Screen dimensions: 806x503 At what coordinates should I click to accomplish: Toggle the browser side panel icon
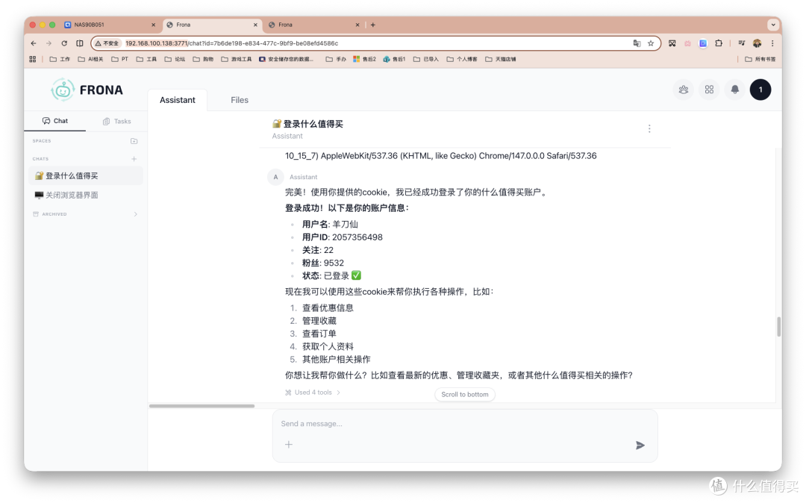[x=80, y=43]
